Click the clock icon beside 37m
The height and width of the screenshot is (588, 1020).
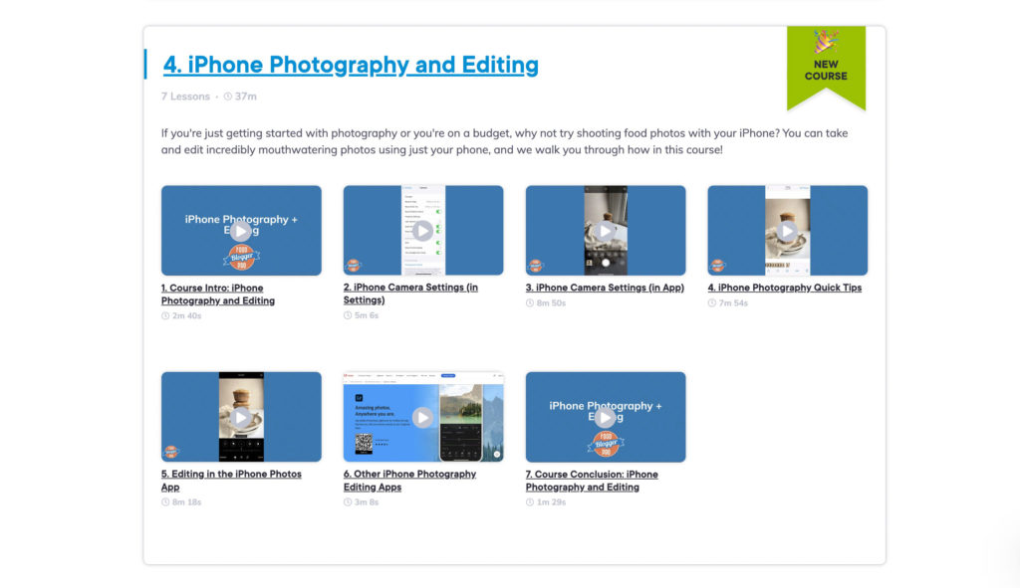(x=228, y=97)
